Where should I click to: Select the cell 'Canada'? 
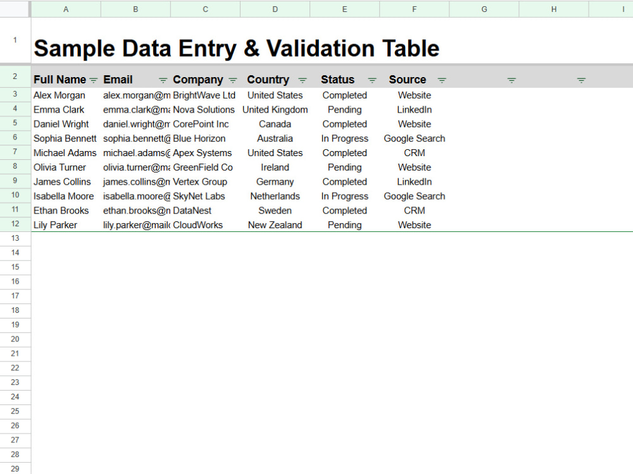tap(275, 124)
